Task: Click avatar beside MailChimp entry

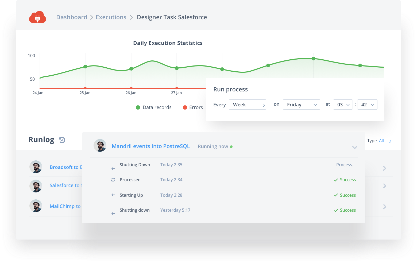Action: [36, 206]
